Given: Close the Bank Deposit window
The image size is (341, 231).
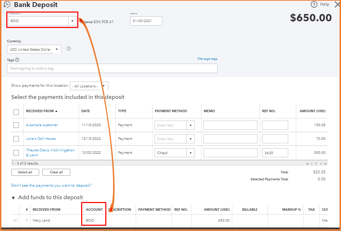Looking at the screenshot, I should pos(337,4).
